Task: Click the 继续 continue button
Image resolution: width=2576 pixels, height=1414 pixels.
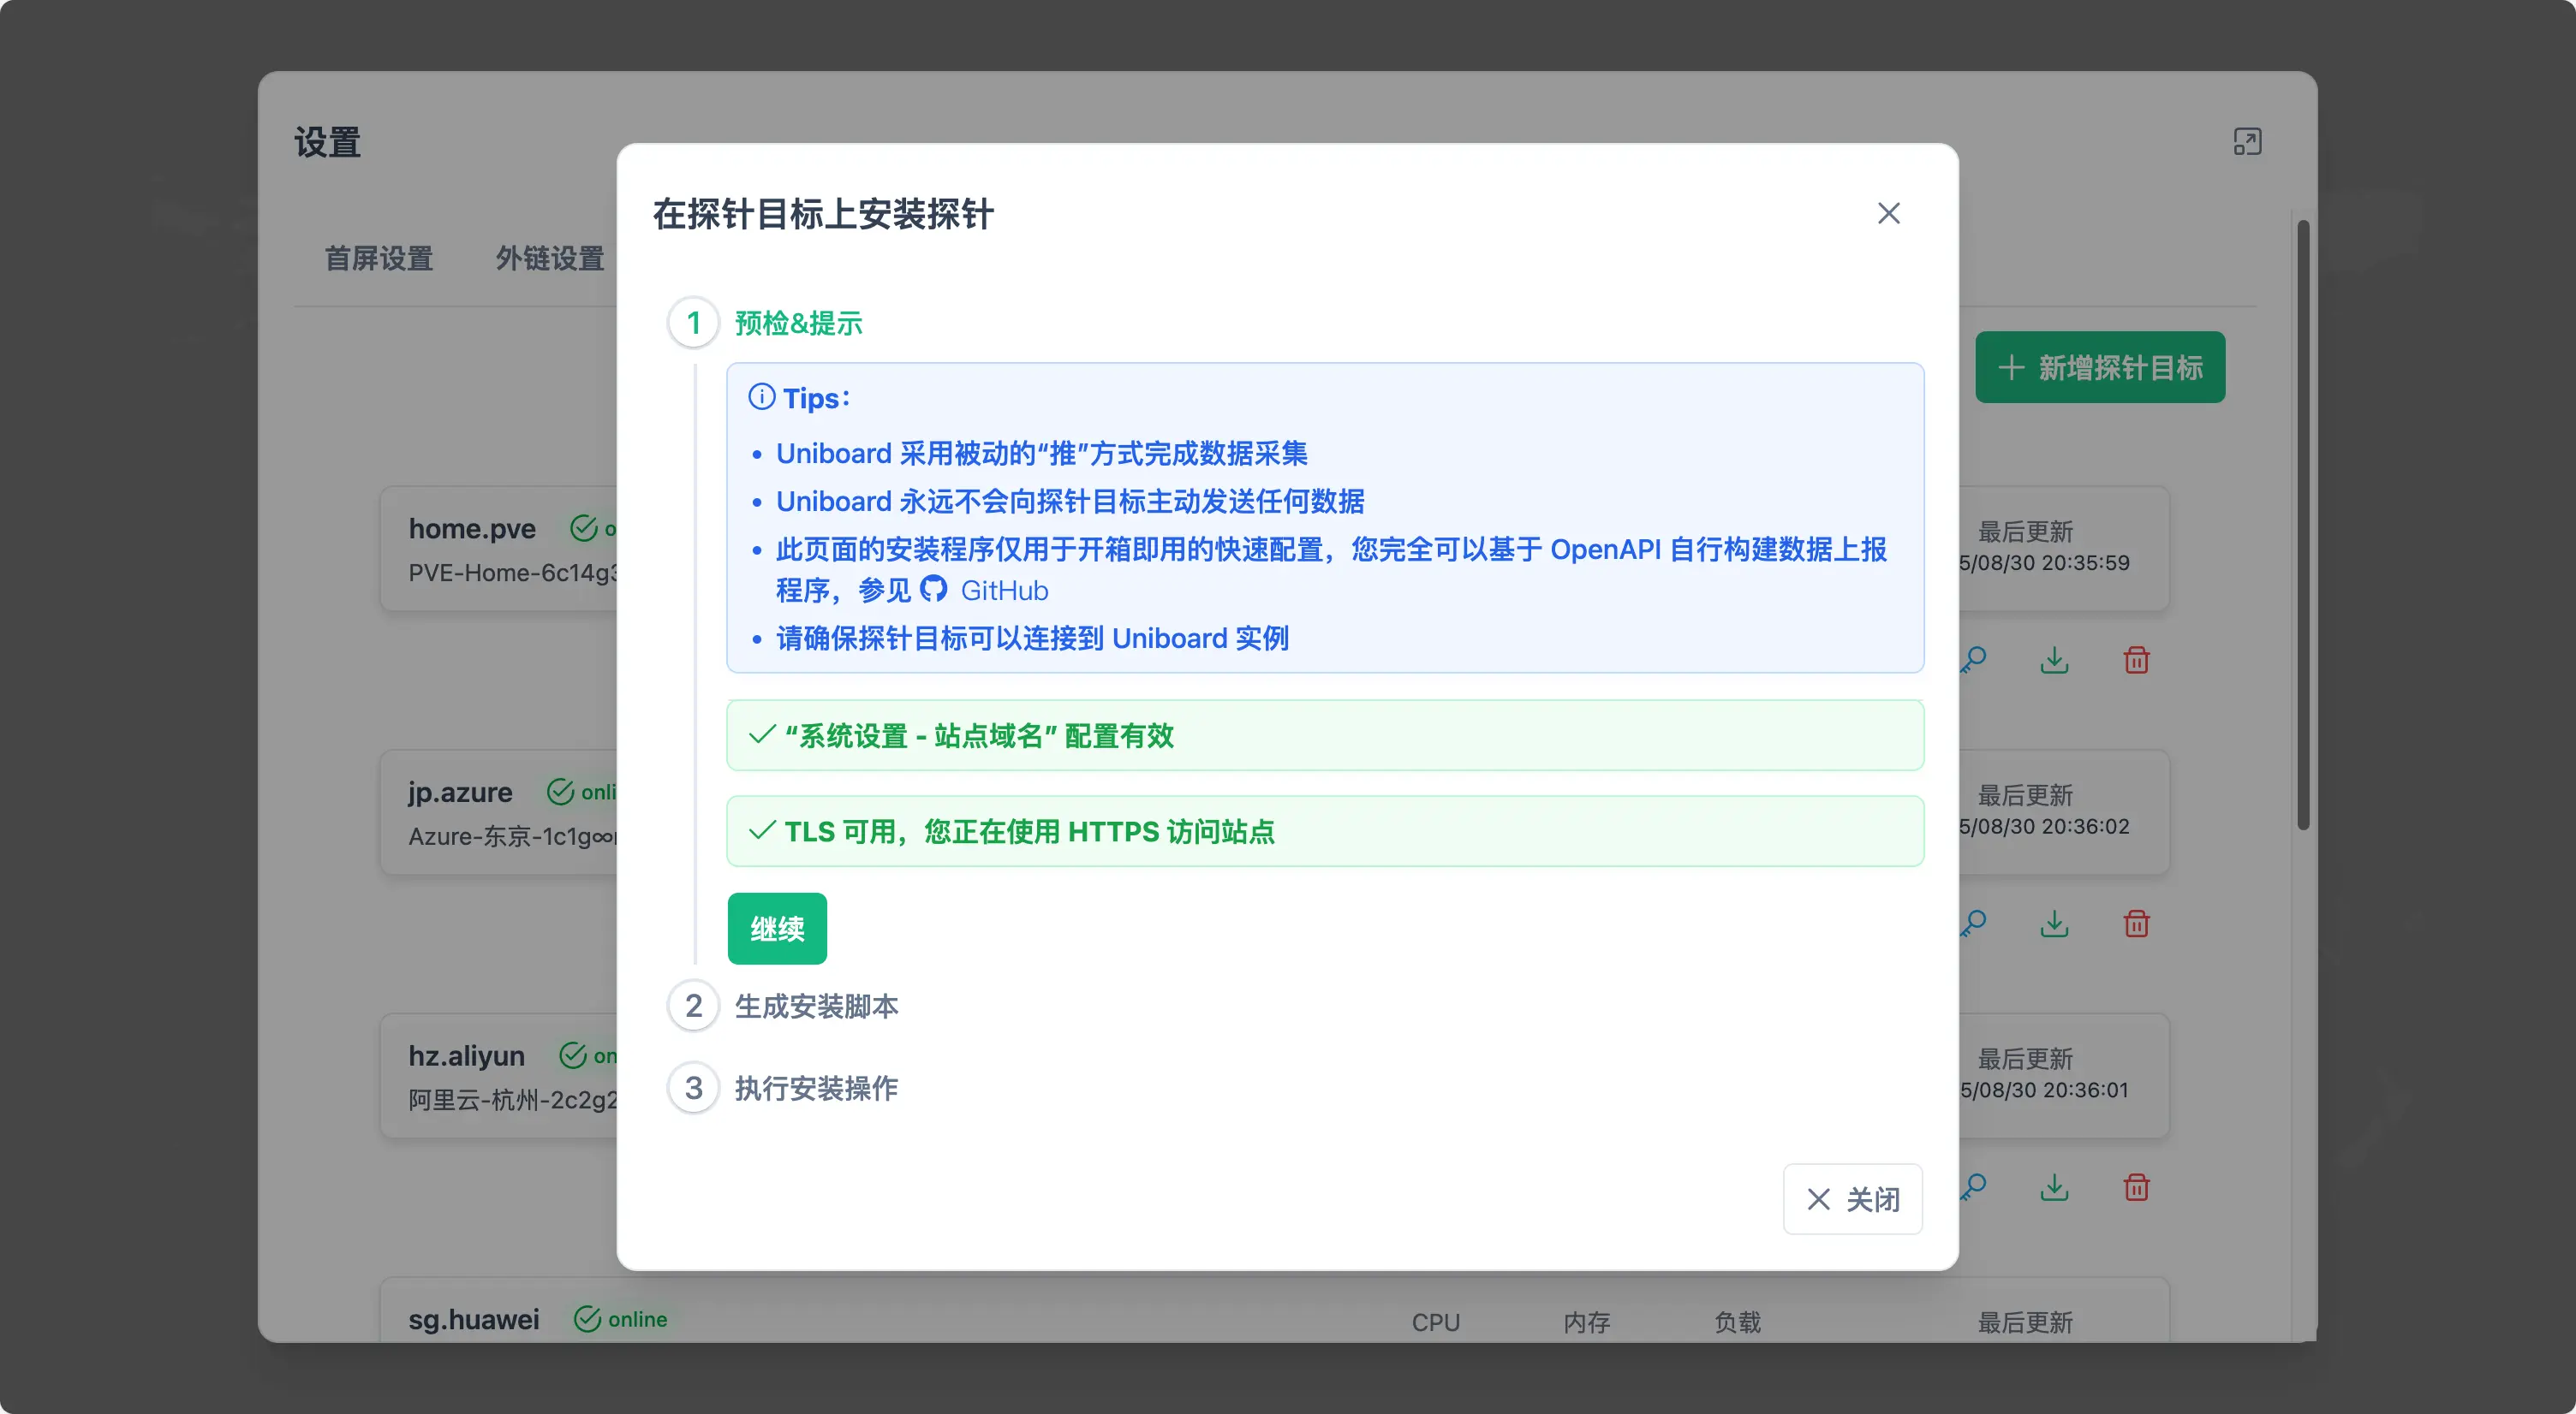Action: pos(777,929)
